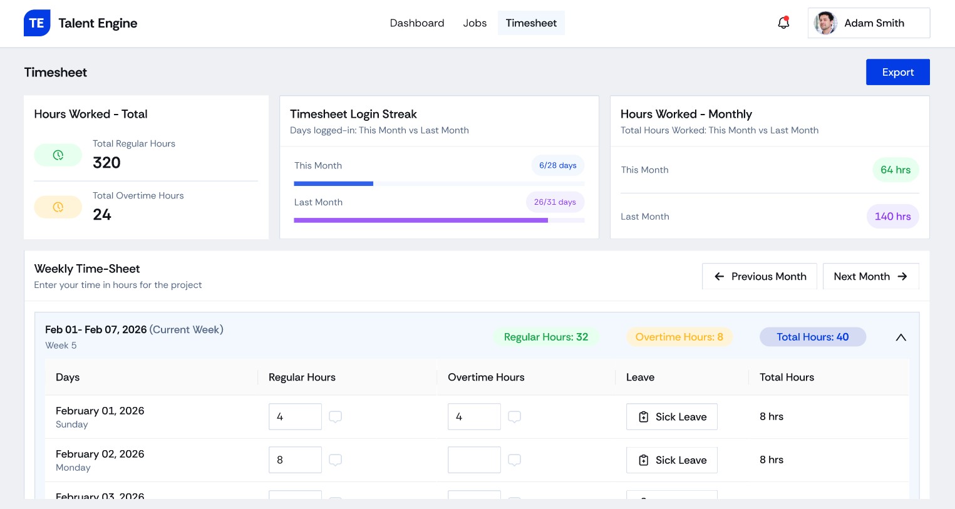Image resolution: width=955 pixels, height=509 pixels.
Task: Add comment to February 02 regular hours
Action: [x=336, y=460]
